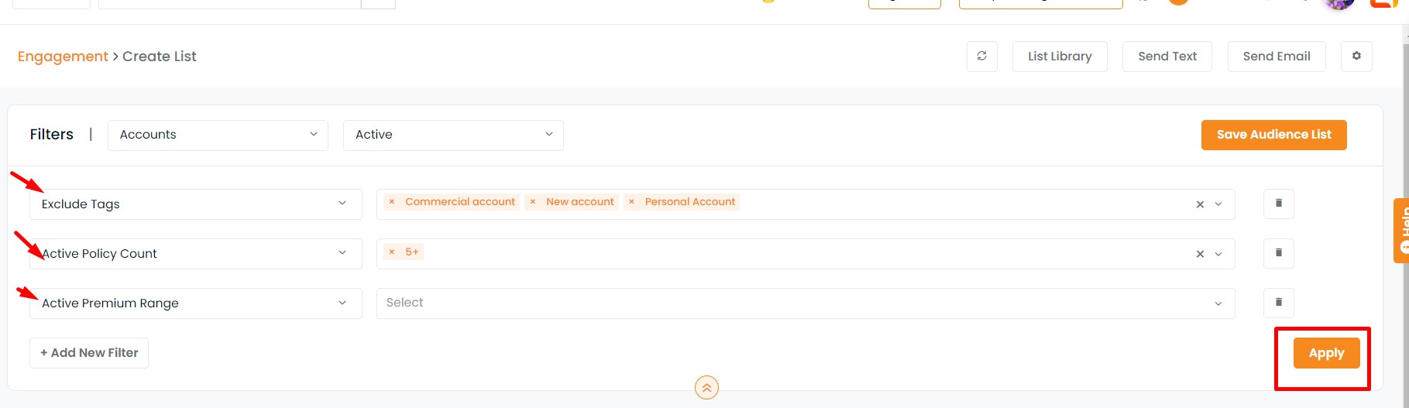Clear all Active Policy Count values

(1200, 254)
